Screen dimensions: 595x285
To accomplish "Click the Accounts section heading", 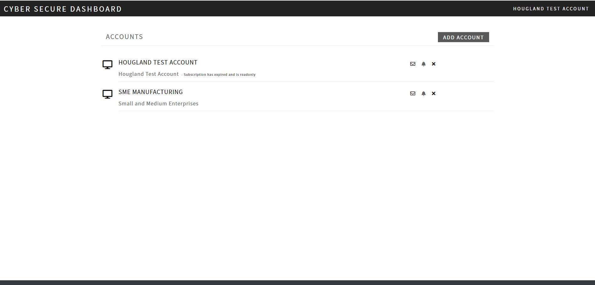I will (124, 36).
